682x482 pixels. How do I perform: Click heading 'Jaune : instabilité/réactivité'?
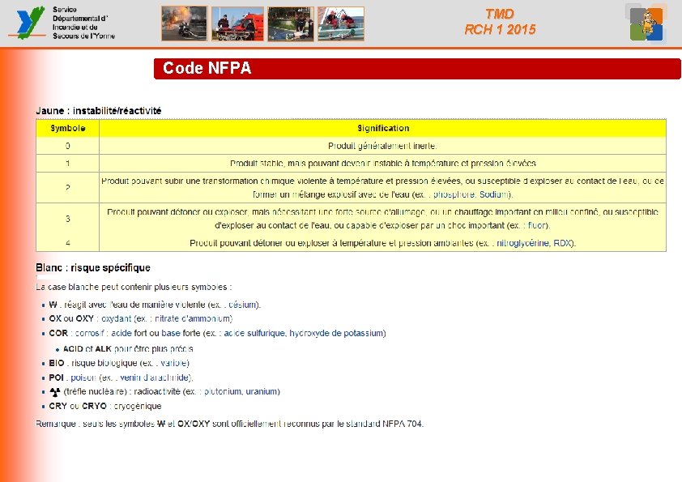(98, 111)
